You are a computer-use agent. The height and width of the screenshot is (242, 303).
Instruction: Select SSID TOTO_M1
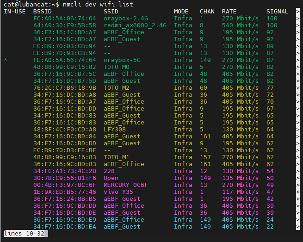point(117,157)
